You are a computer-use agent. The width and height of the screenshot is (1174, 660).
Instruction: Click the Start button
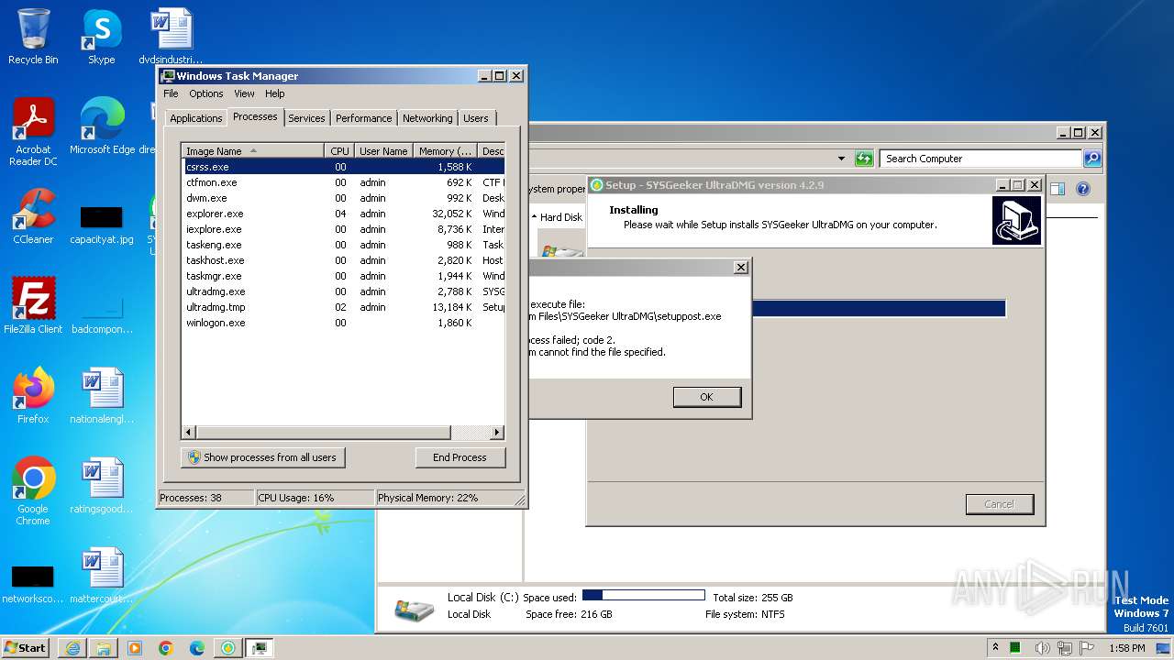pos(26,647)
